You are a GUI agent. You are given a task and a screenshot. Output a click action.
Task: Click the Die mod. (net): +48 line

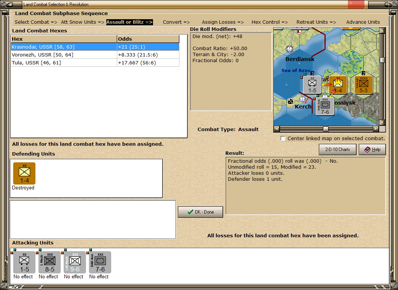tap(217, 36)
